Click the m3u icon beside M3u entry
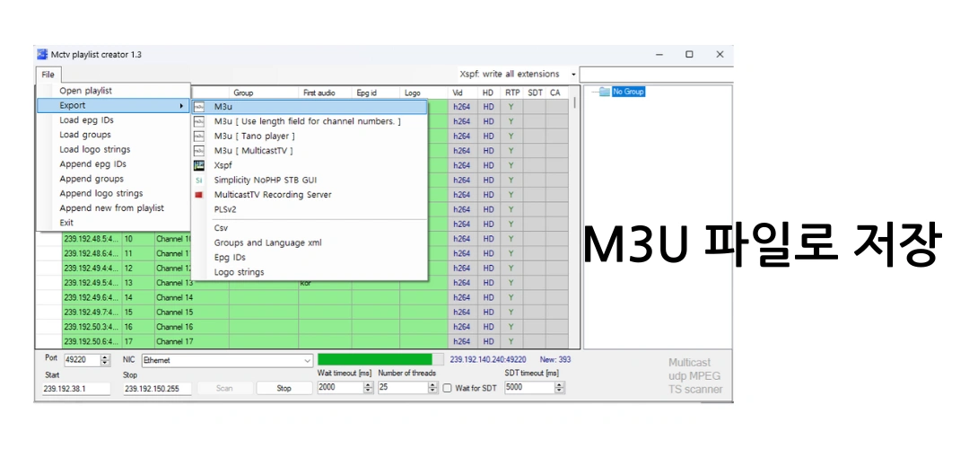The width and height of the screenshot is (969, 449). 199,107
